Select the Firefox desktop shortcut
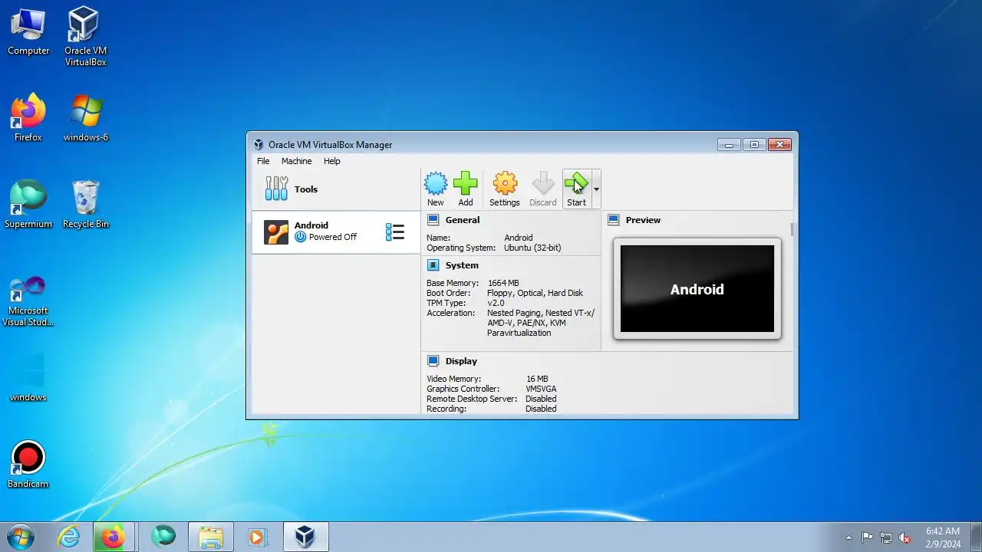 28,117
